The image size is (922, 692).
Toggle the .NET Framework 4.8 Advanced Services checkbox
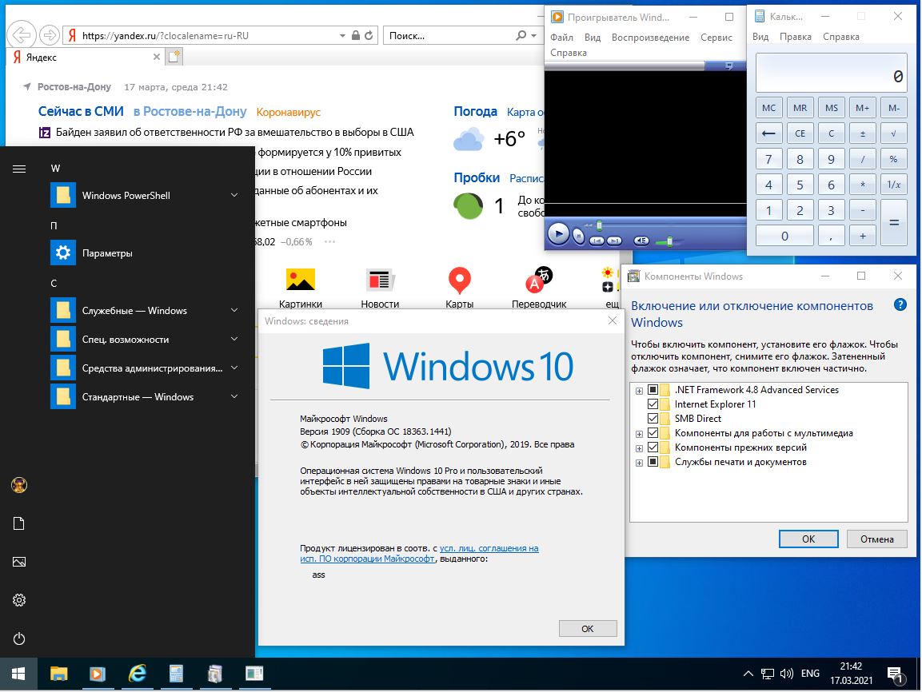pos(653,389)
